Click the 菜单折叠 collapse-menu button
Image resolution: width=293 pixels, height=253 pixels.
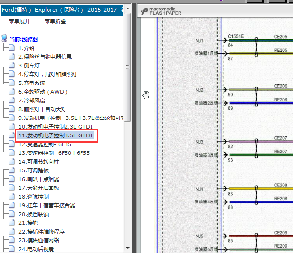[x=55, y=21]
